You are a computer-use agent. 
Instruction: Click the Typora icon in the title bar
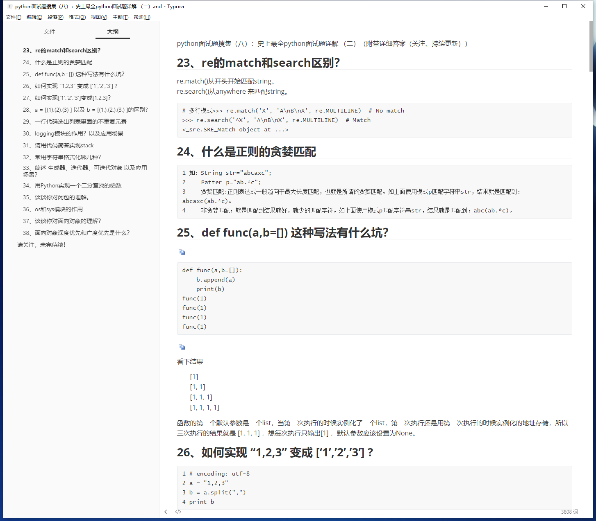(9, 6)
